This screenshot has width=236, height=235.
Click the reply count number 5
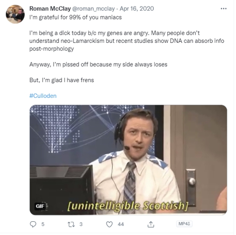pyautogui.click(x=43, y=224)
